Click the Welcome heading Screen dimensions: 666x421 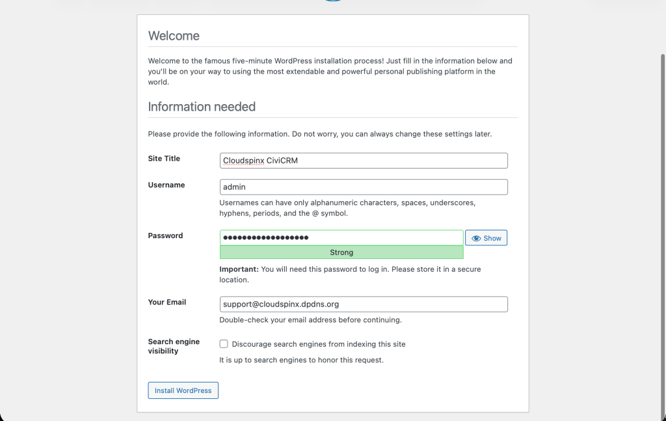pos(174,36)
